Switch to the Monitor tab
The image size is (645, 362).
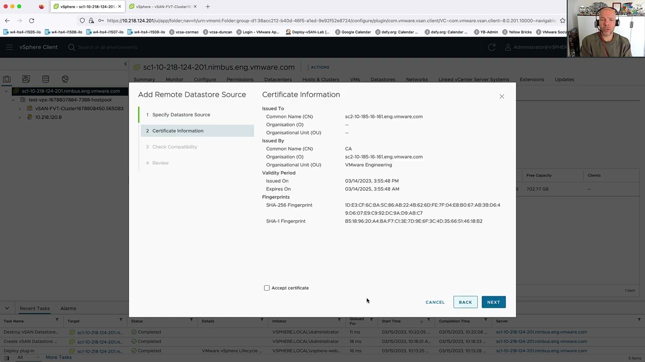point(174,79)
